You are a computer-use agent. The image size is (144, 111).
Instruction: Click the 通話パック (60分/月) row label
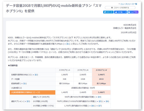(x=43, y=97)
